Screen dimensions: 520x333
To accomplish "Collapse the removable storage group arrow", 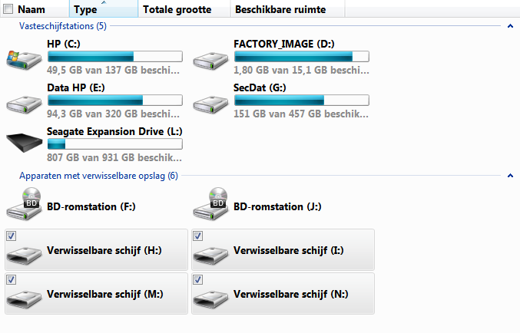I will click(510, 176).
